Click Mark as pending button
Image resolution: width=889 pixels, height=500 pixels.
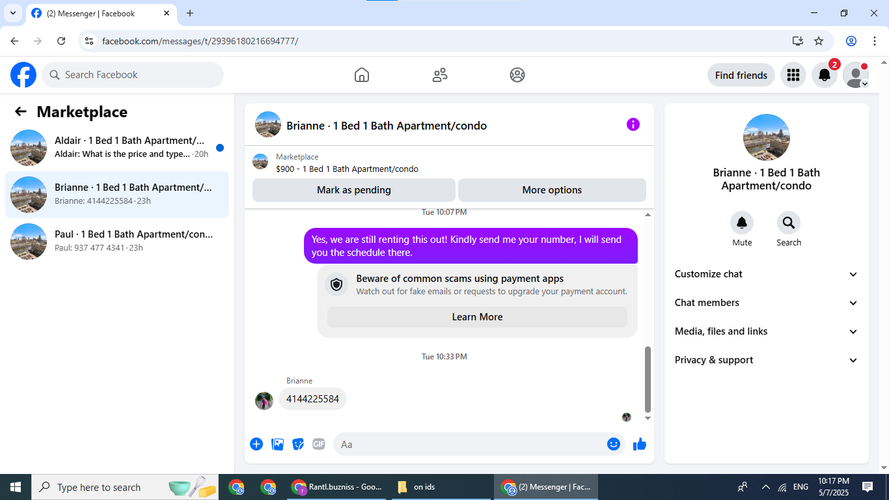point(354,190)
